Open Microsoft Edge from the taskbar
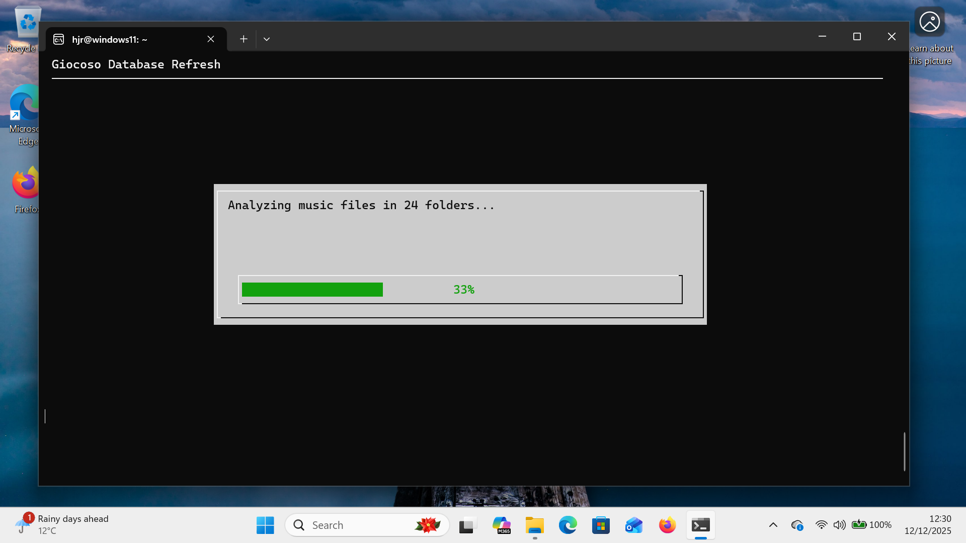 [568, 525]
